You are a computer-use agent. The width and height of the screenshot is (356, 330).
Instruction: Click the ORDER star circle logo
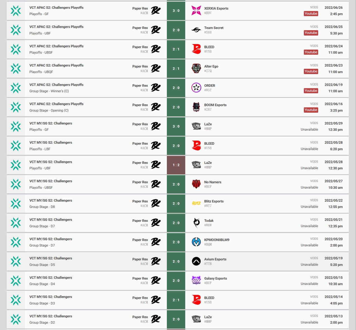coord(196,88)
